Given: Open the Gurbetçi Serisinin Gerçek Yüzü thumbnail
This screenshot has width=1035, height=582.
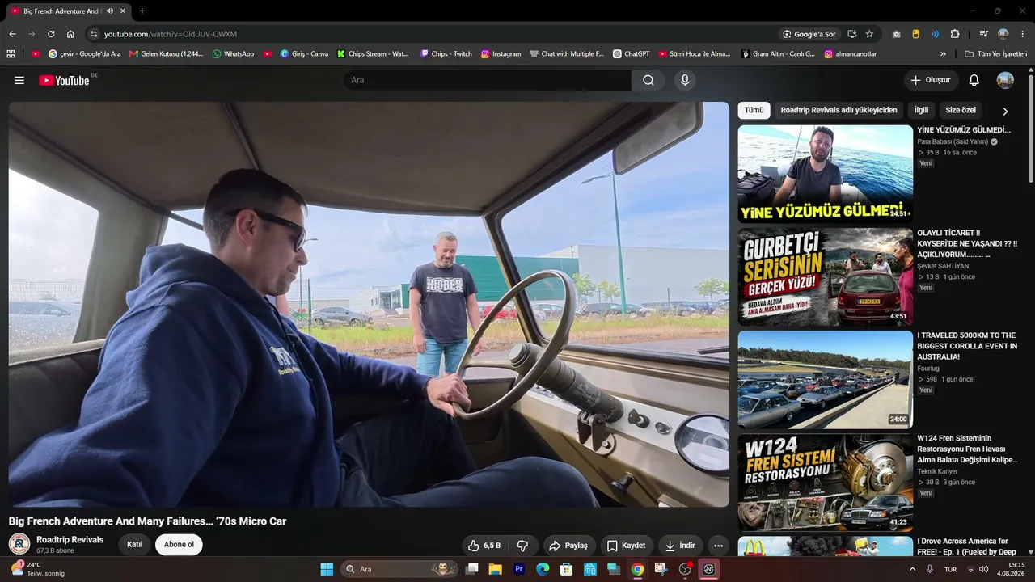Looking at the screenshot, I should tap(826, 277).
